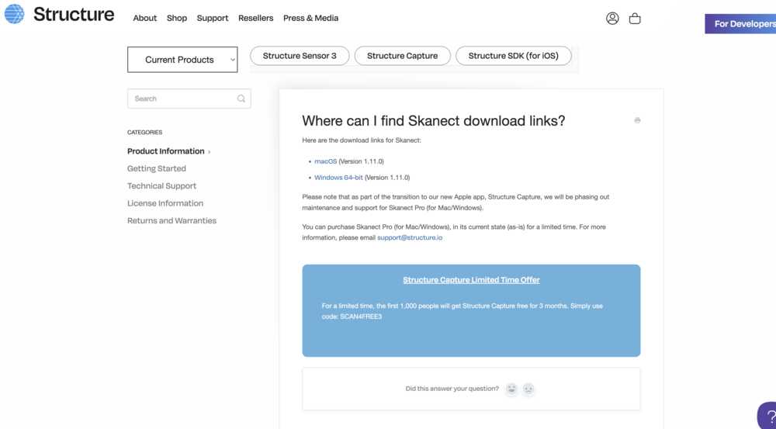
Task: Expand the Current Products dropdown
Action: pos(182,60)
